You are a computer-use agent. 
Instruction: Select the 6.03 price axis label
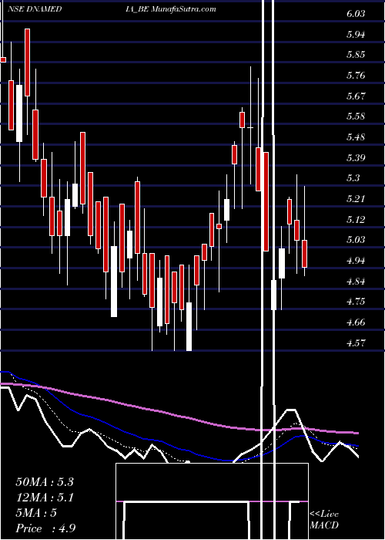[x=356, y=14]
